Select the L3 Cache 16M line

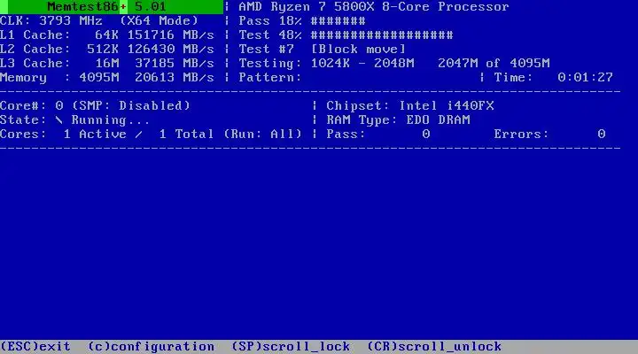(107, 64)
